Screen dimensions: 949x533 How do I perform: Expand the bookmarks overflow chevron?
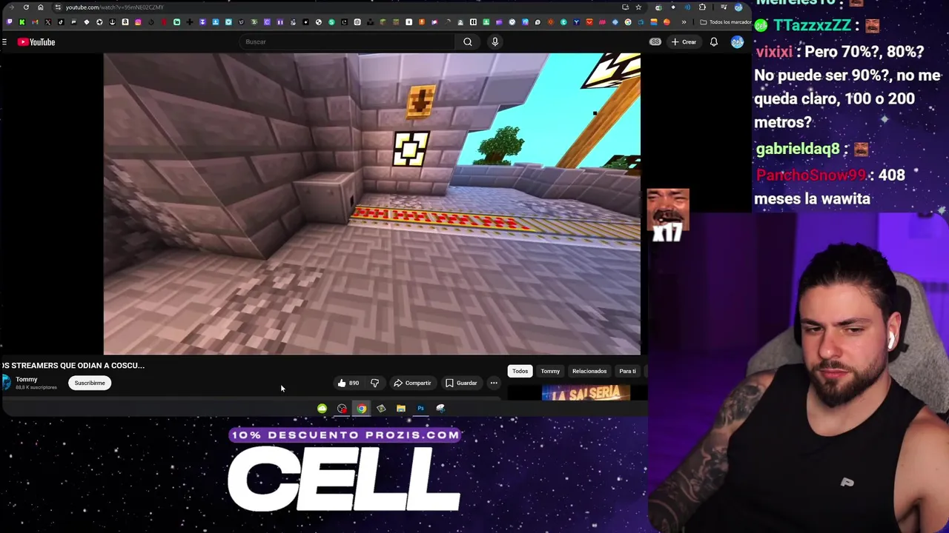(x=684, y=22)
